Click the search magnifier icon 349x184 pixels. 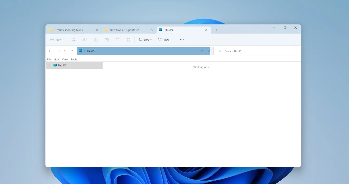coord(220,51)
